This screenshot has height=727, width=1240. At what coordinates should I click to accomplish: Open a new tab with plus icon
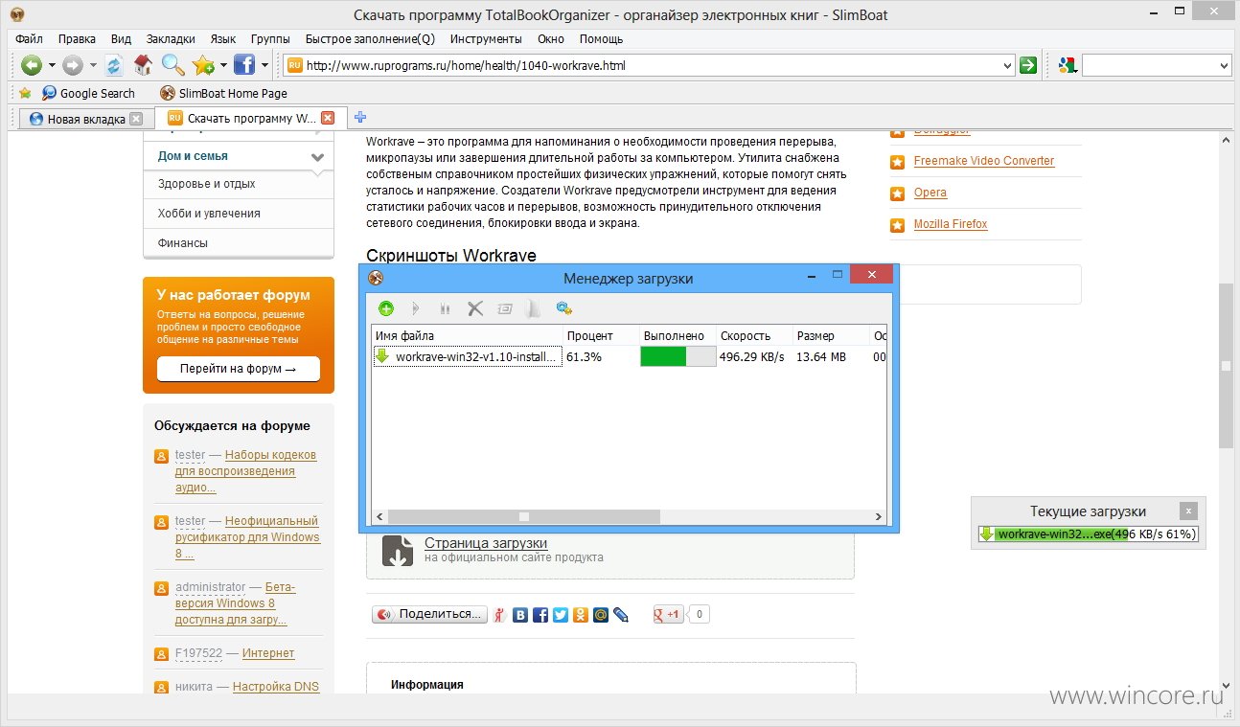coord(360,118)
